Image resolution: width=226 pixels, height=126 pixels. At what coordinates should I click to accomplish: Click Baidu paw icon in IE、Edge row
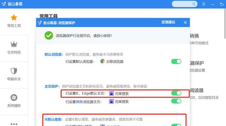click(x=111, y=94)
